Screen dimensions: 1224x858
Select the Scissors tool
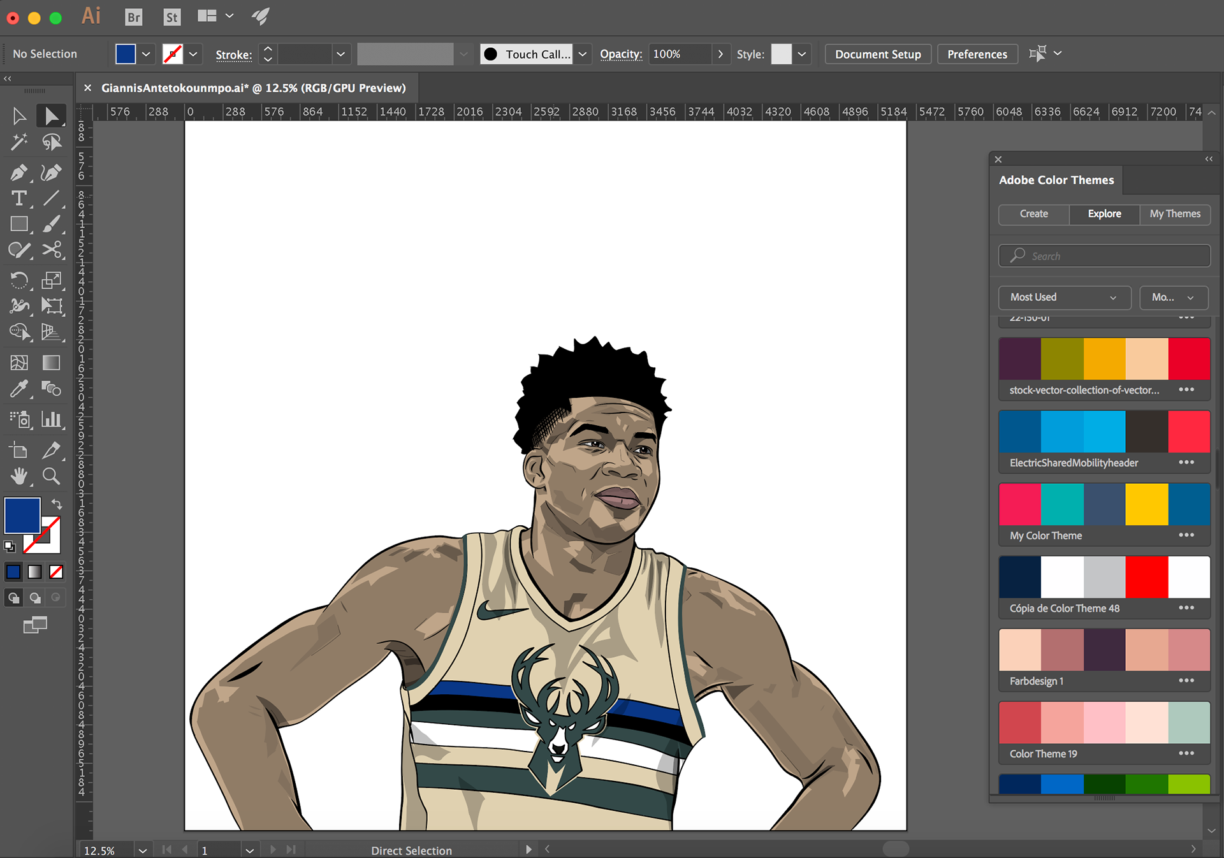tap(51, 250)
